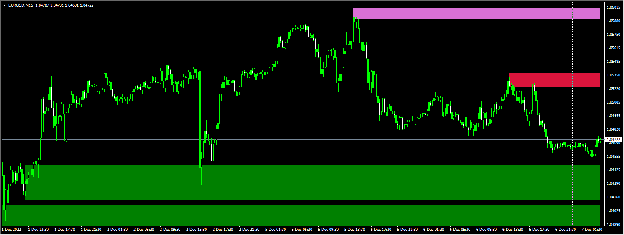
Task: Click the 2 Dec 17:30 time label
Action: point(223,230)
